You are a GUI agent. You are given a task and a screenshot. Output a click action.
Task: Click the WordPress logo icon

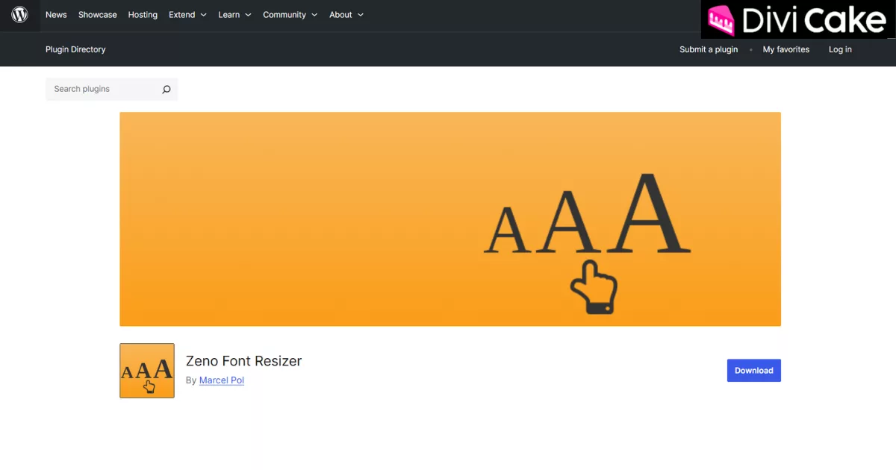[20, 15]
